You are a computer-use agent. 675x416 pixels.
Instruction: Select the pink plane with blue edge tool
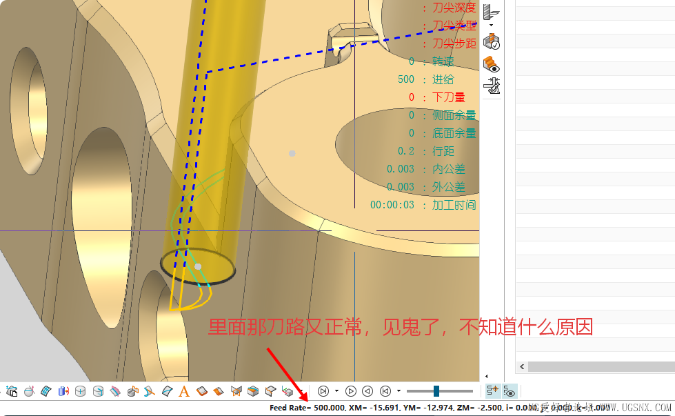tap(115, 391)
